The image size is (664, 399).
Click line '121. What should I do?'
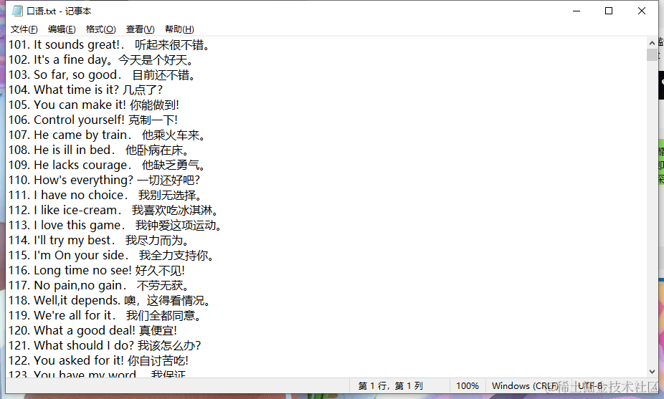pos(105,345)
